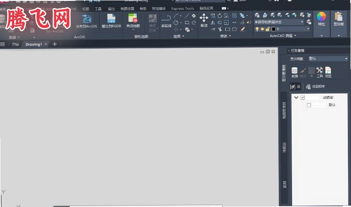Expand the Draw (绘图) panel
Screen dimensions: 351x207
(x=179, y=36)
